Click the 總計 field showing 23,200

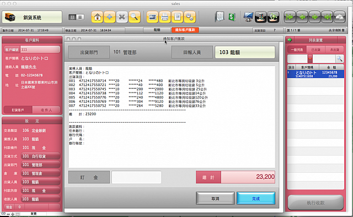pos(248,177)
